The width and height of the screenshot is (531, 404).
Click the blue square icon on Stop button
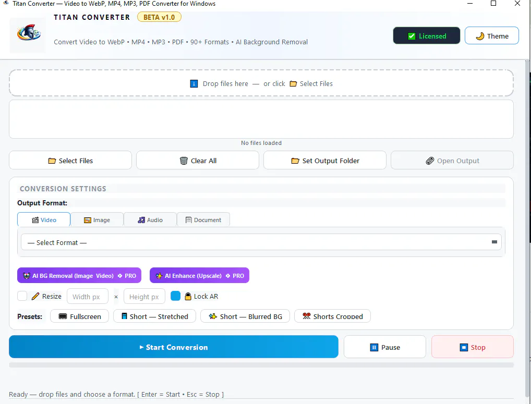point(464,348)
